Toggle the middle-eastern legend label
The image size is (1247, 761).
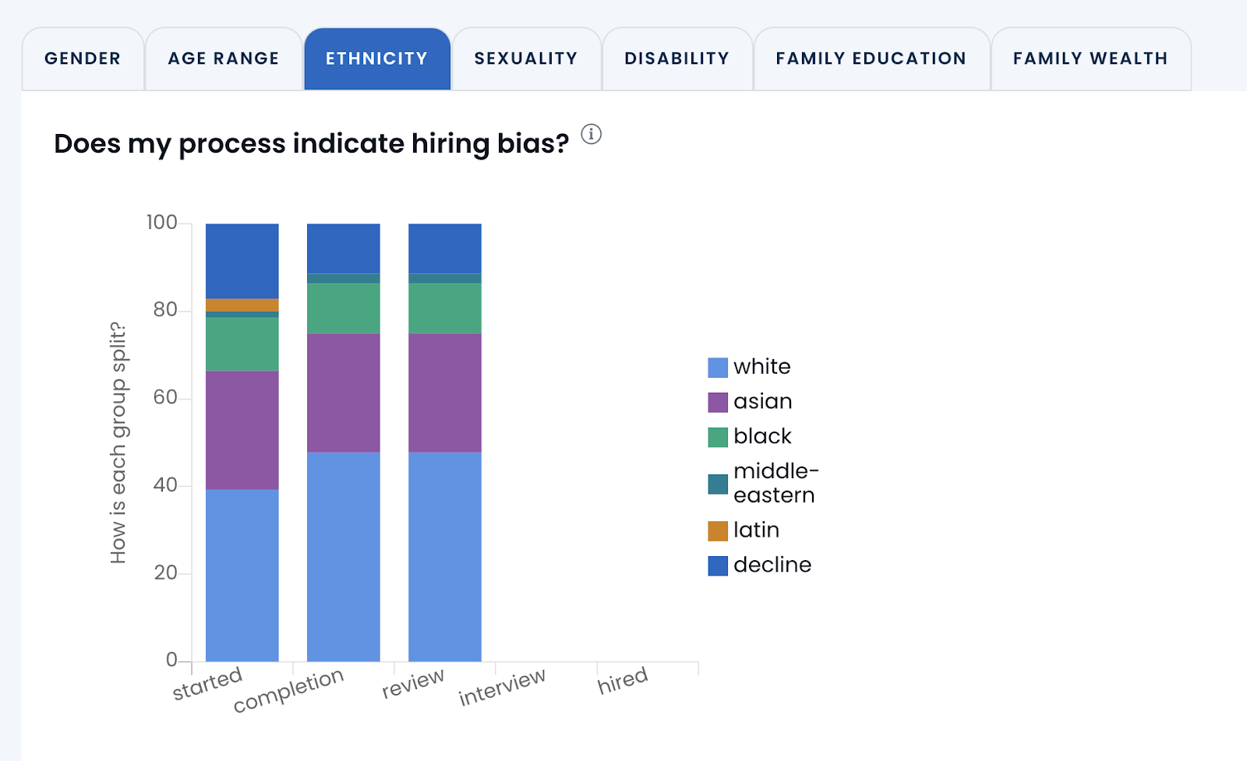pos(775,483)
